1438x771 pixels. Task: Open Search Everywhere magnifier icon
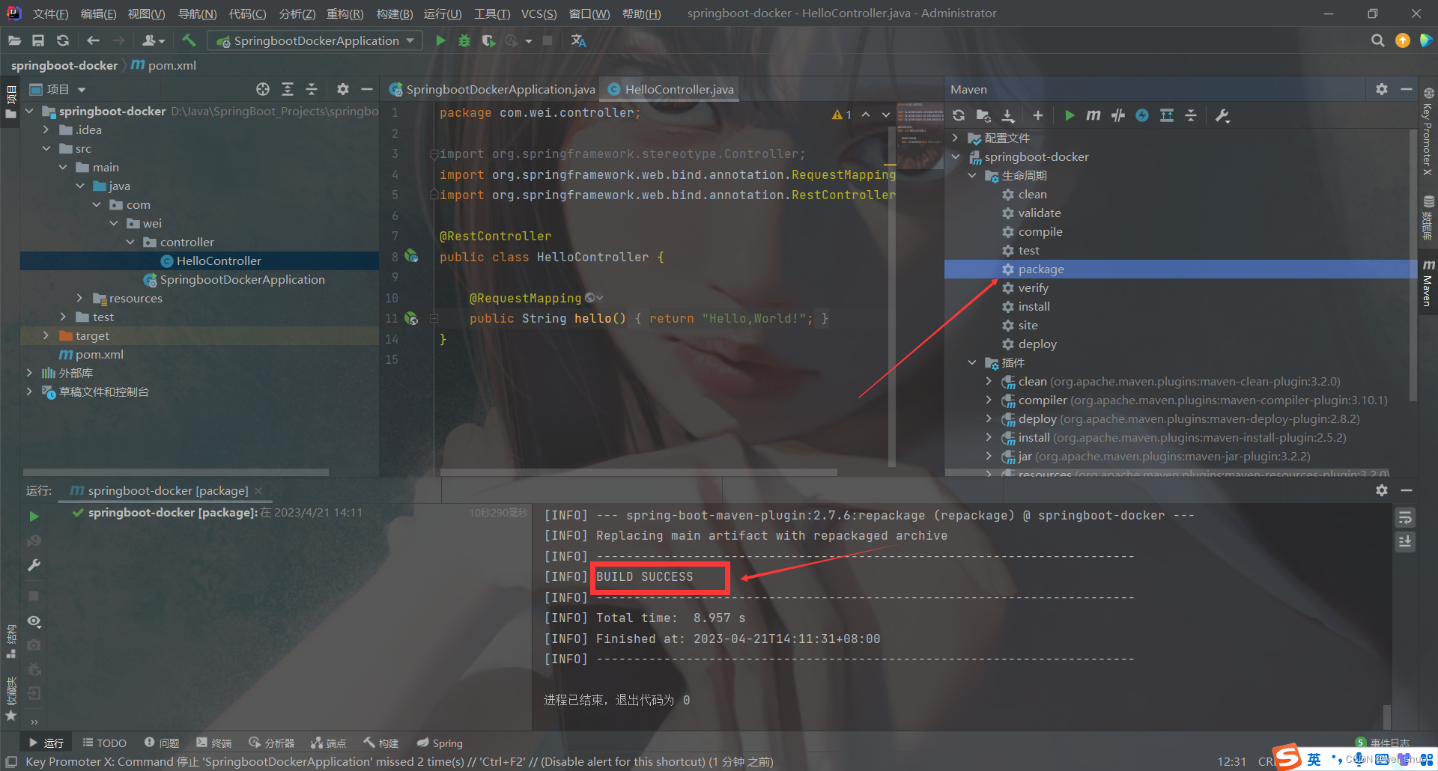(x=1377, y=40)
